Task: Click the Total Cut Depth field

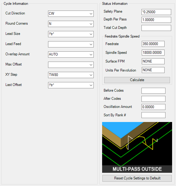Action: (156, 28)
